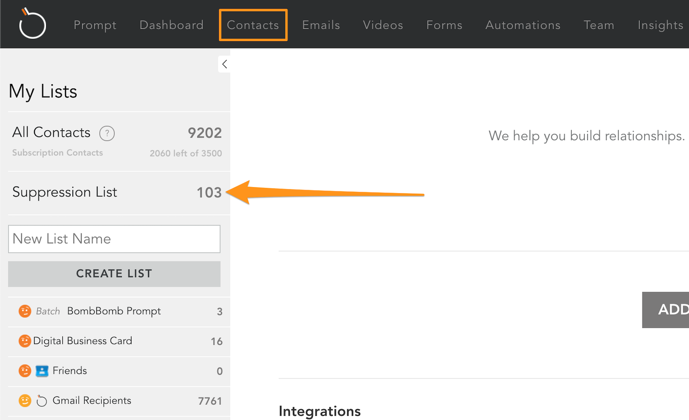The width and height of the screenshot is (689, 420).
Task: Click the 103 suppression count
Action: click(209, 193)
